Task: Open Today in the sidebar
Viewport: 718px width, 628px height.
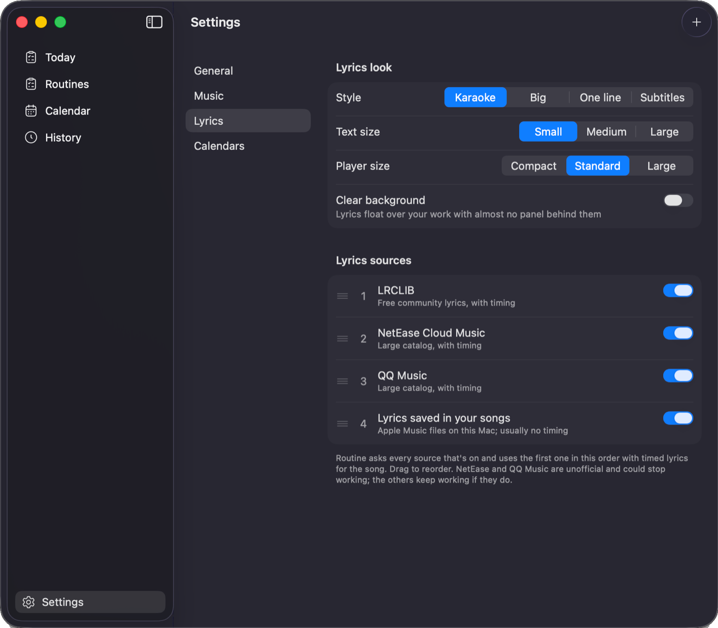Action: pyautogui.click(x=90, y=57)
